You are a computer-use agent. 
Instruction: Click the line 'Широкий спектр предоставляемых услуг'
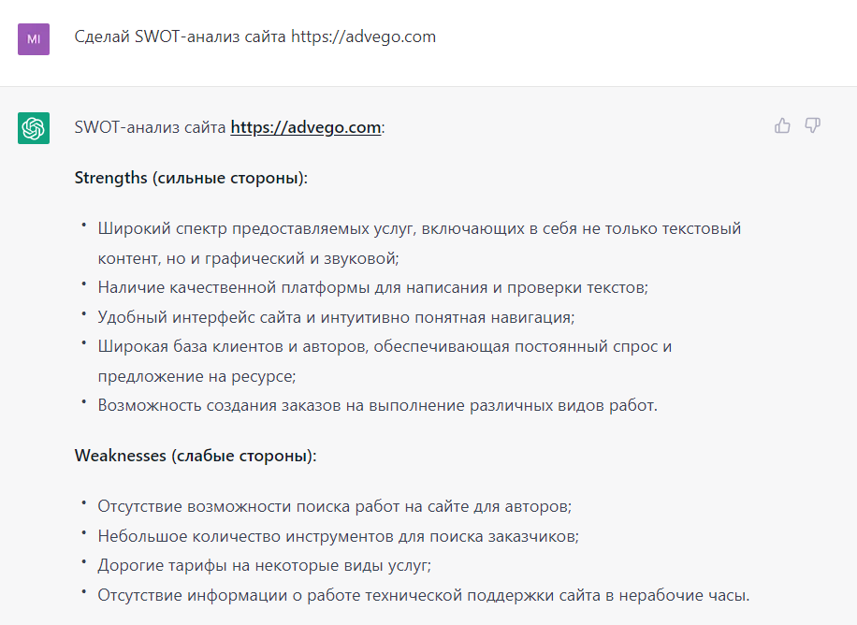click(419, 228)
